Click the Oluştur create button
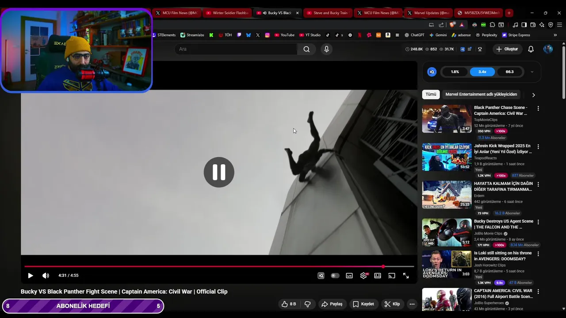The width and height of the screenshot is (566, 318). click(507, 49)
